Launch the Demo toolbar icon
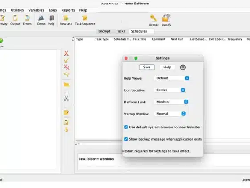This screenshot has width=250, height=188. click(41, 20)
